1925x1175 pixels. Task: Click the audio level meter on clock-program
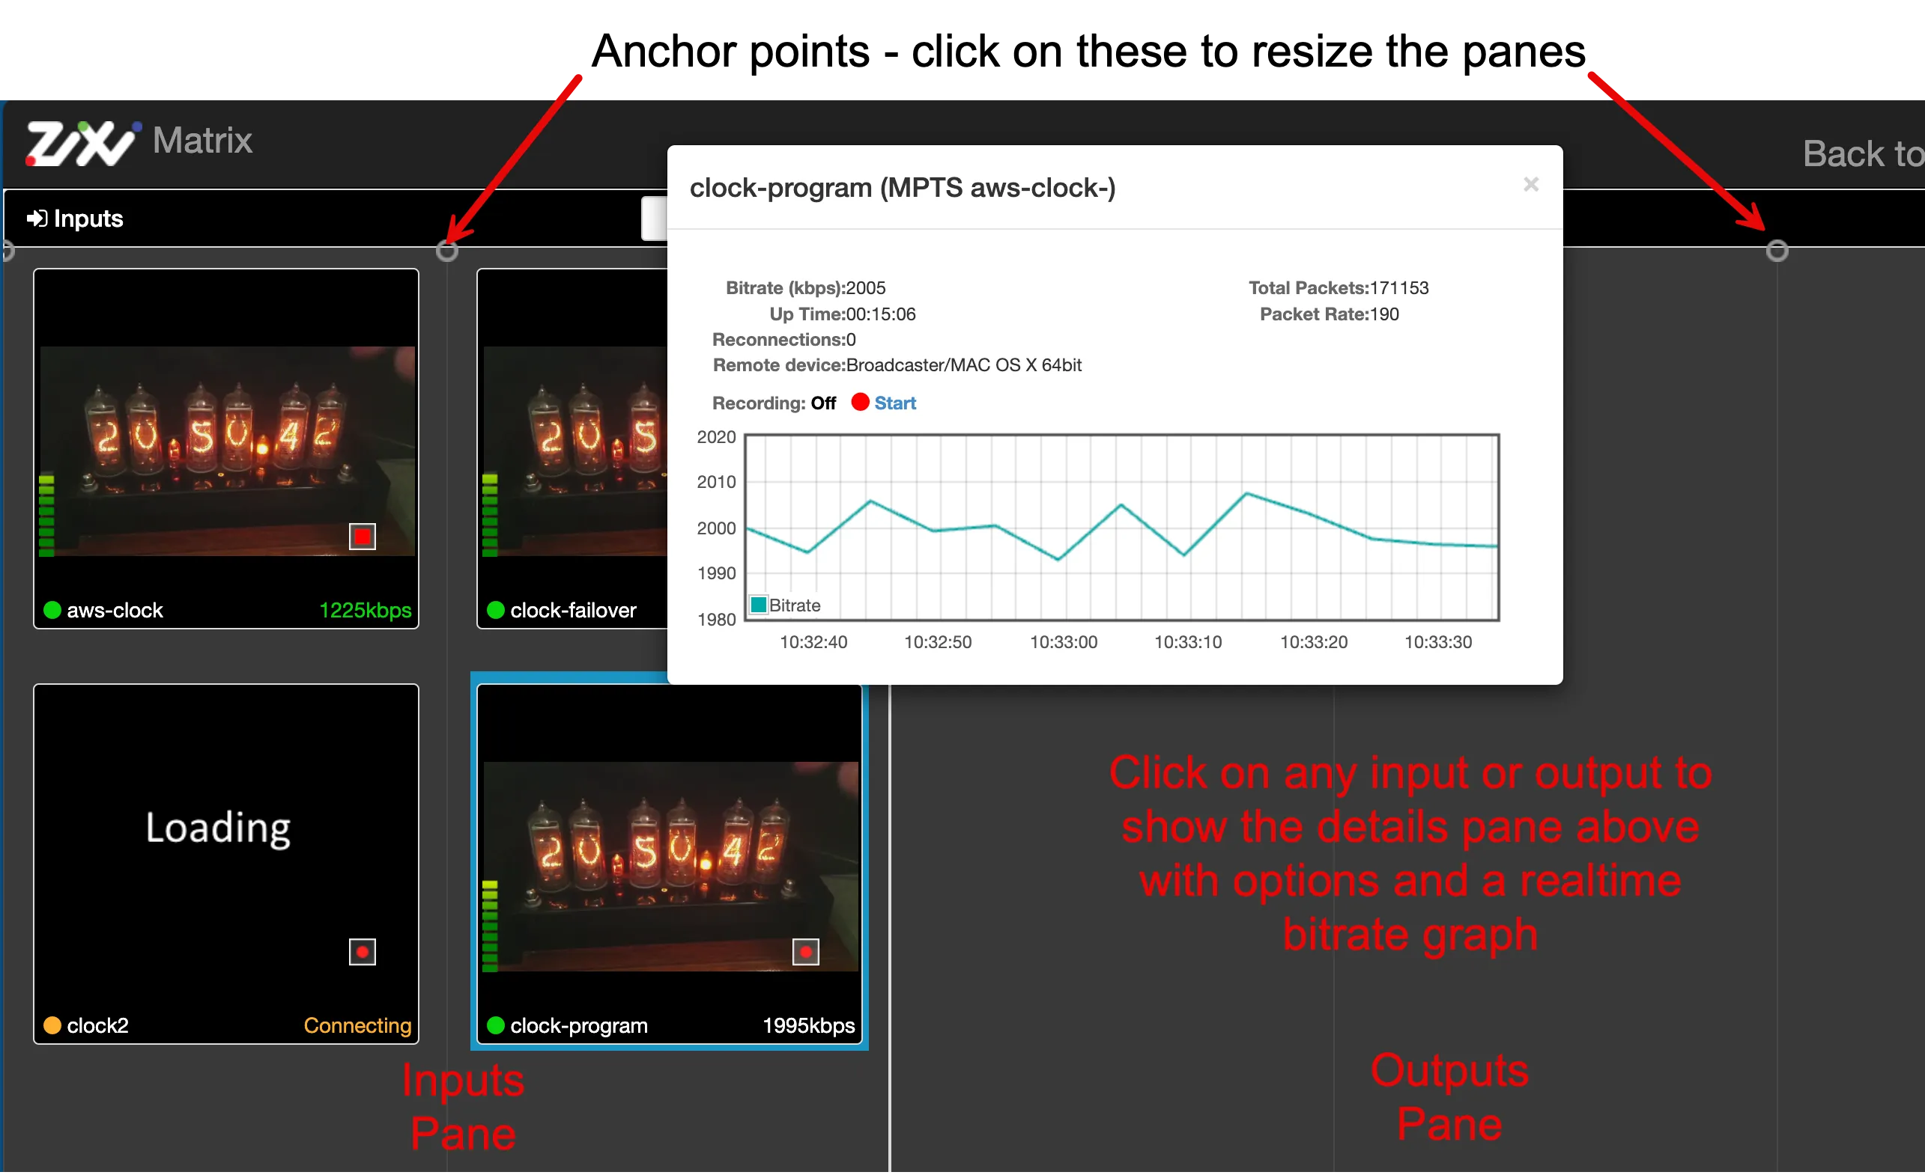coord(490,927)
